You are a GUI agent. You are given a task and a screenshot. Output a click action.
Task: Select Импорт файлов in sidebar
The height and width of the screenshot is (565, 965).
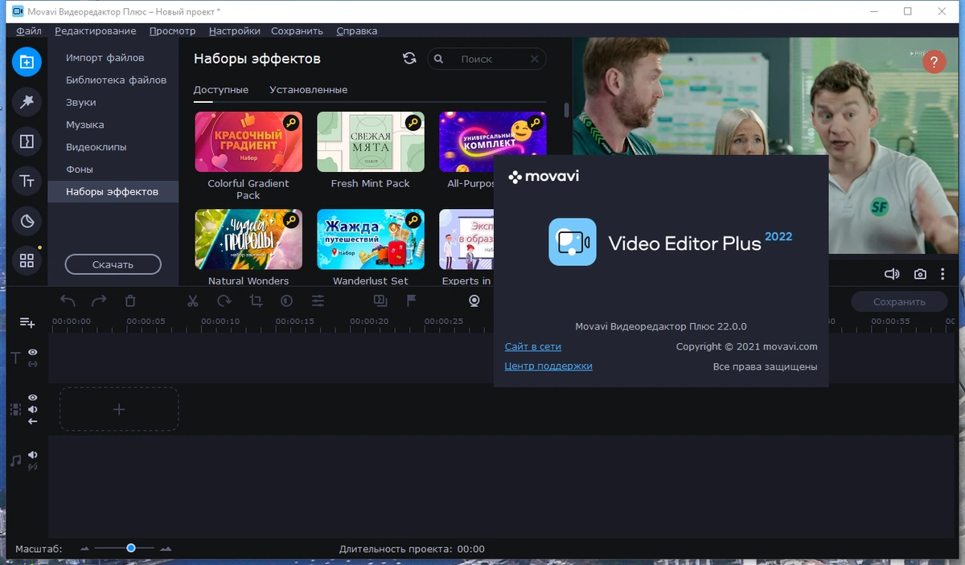113,58
